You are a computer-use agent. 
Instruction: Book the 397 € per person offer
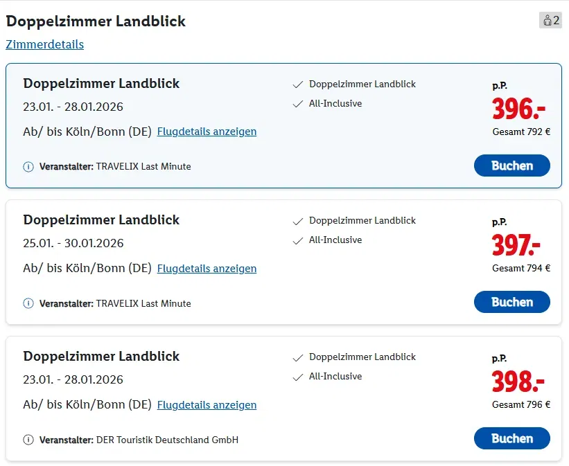[511, 302]
